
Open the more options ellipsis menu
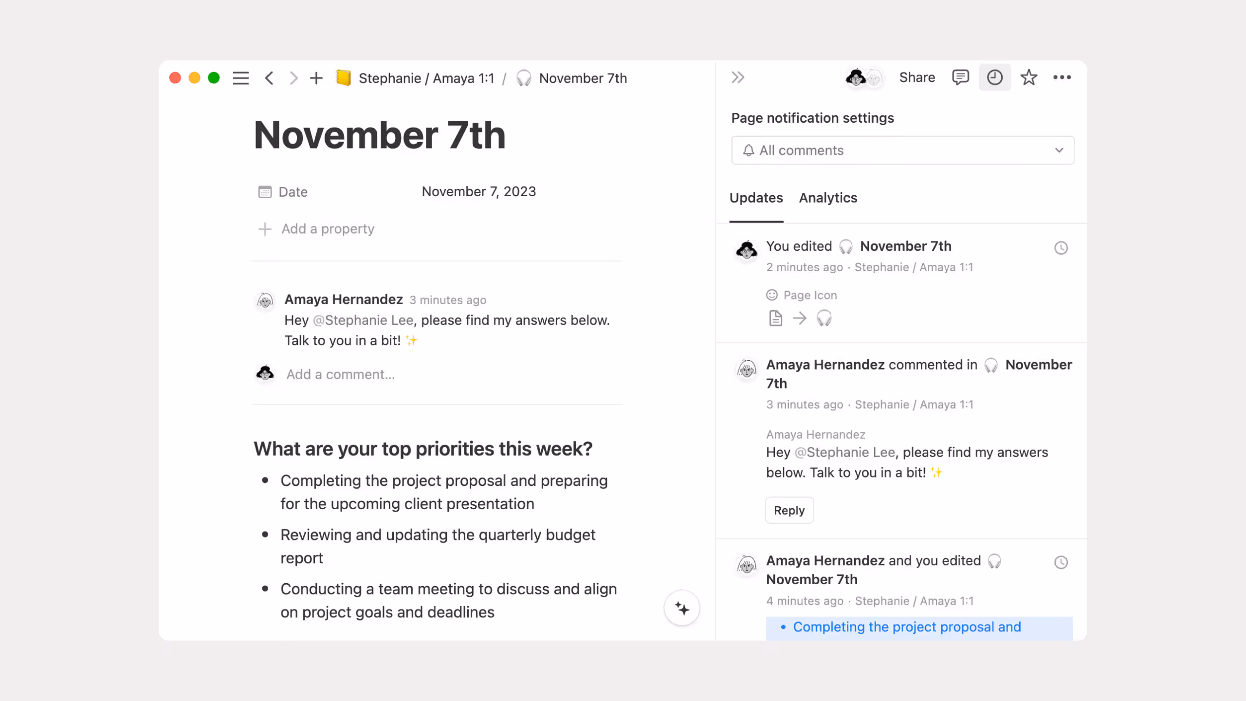[1063, 77]
